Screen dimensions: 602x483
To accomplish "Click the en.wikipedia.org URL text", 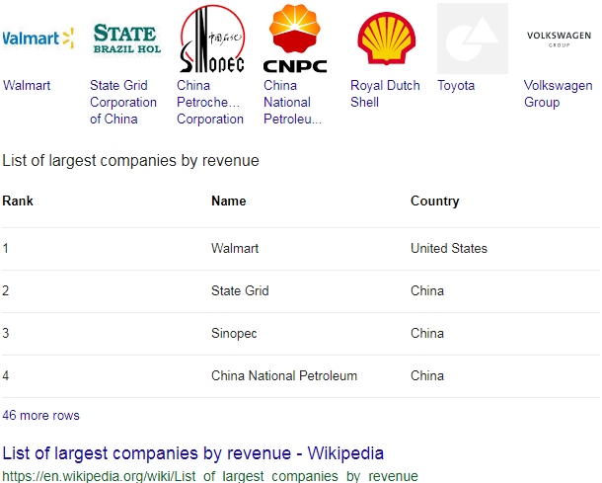I will point(210,476).
